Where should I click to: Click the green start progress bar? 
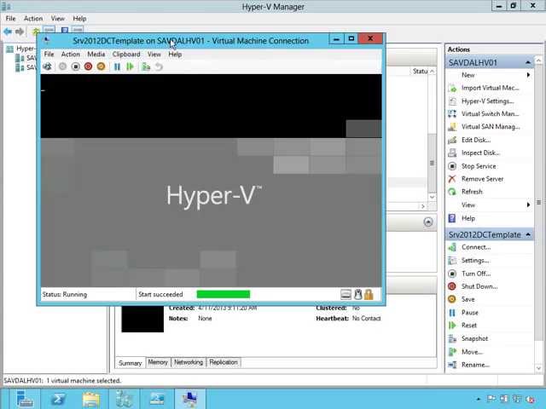[224, 294]
